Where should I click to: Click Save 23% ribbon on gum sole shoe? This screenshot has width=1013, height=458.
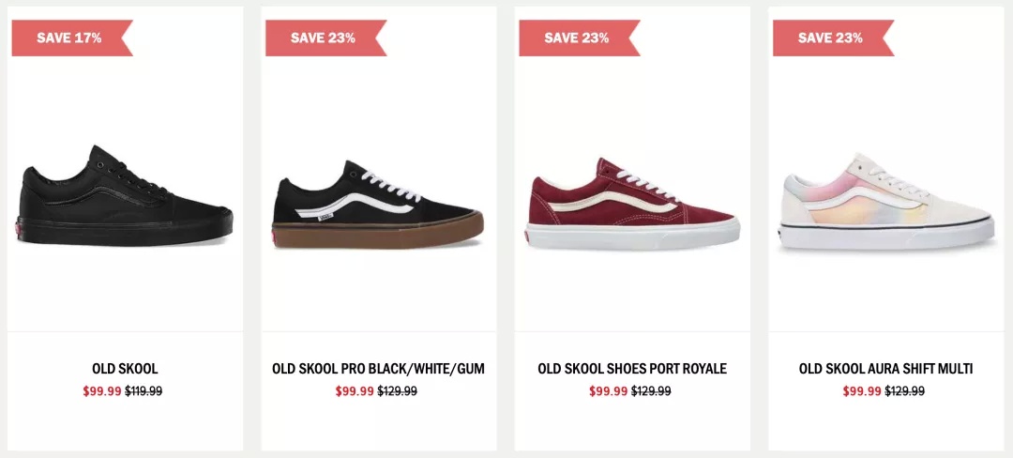[x=326, y=38]
